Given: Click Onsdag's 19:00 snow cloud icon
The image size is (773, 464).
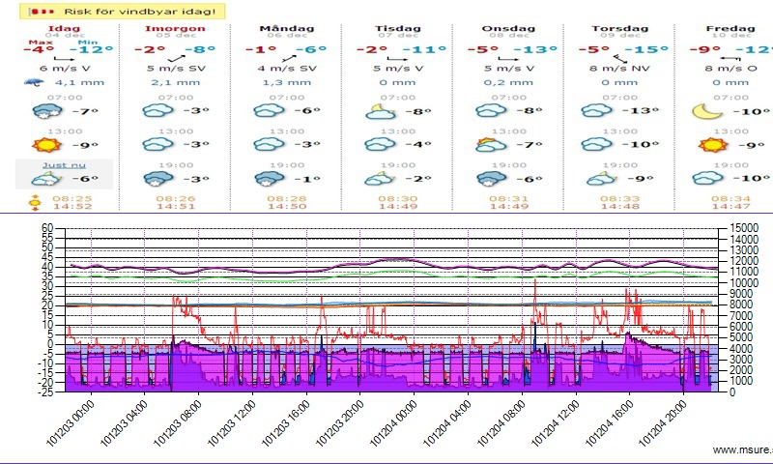Looking at the screenshot, I should (489, 179).
